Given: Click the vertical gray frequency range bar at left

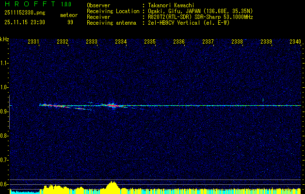Looking at the screenshot, I should 9,112.
